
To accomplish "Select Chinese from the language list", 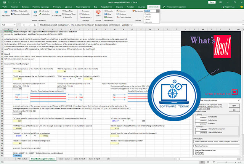I will click(148, 17).
